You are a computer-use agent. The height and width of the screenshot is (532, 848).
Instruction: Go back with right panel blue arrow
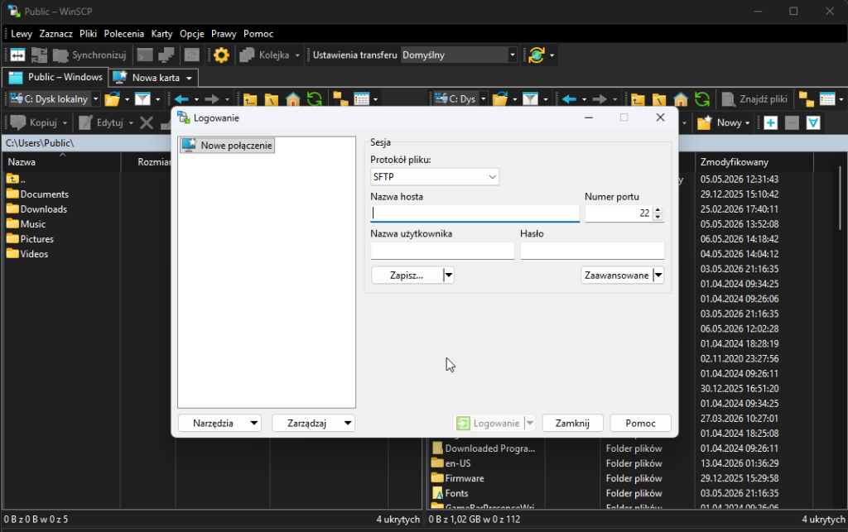569,98
